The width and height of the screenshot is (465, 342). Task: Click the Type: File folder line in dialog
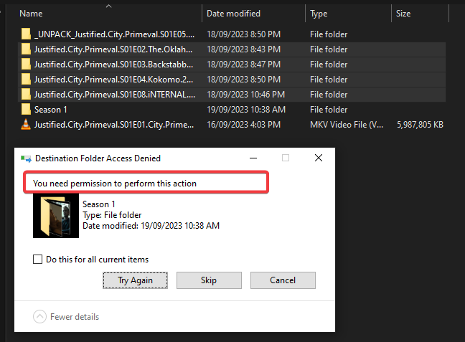pyautogui.click(x=112, y=215)
